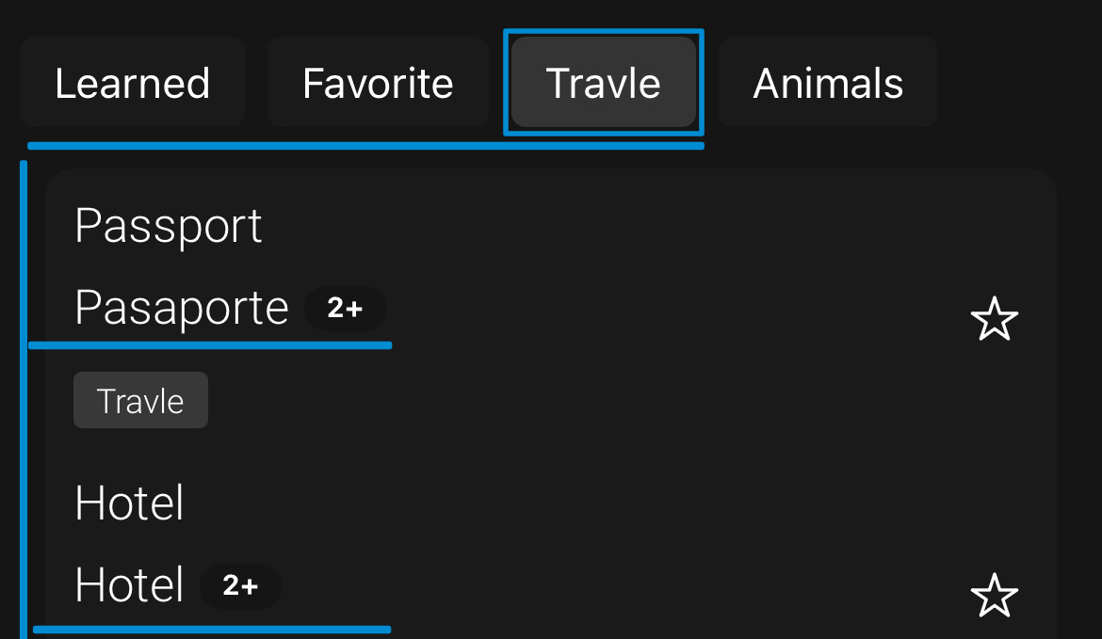Image resolution: width=1102 pixels, height=639 pixels.
Task: Open the Travle category label on the card
Action: point(140,399)
